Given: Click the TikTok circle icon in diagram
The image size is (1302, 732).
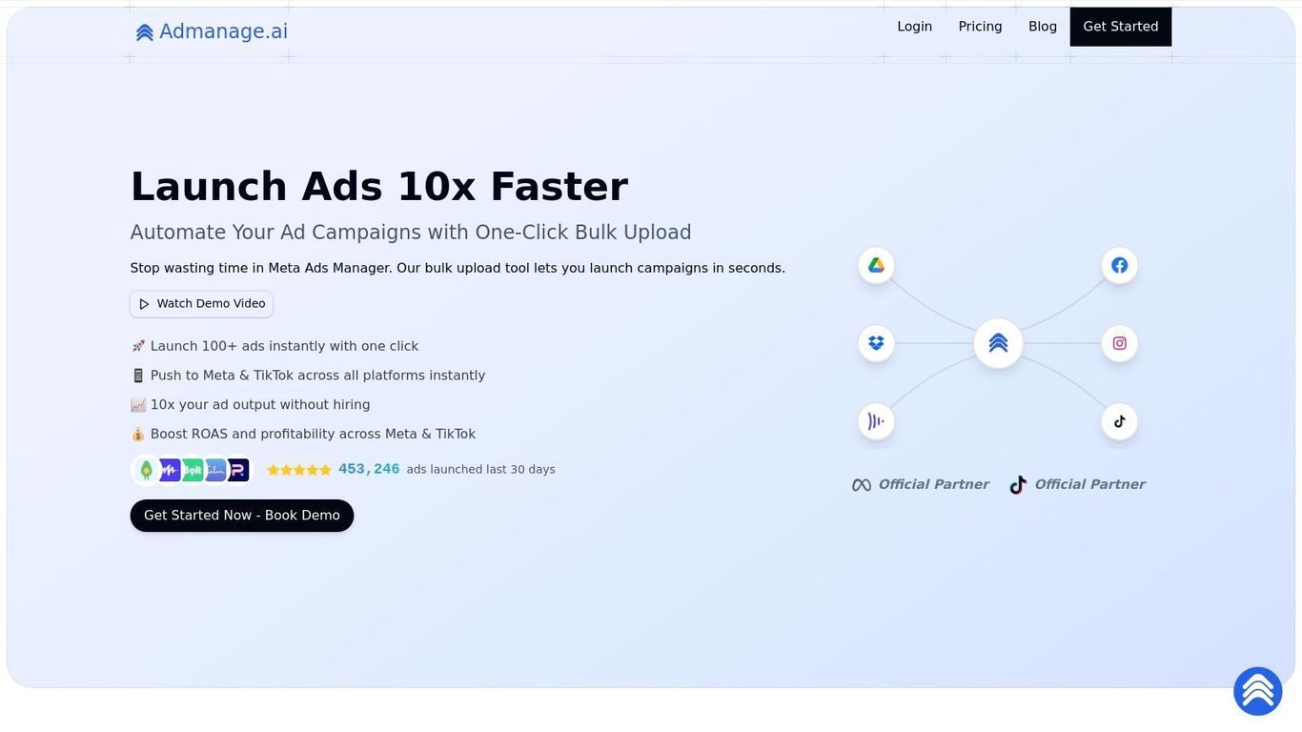Looking at the screenshot, I should (x=1120, y=421).
